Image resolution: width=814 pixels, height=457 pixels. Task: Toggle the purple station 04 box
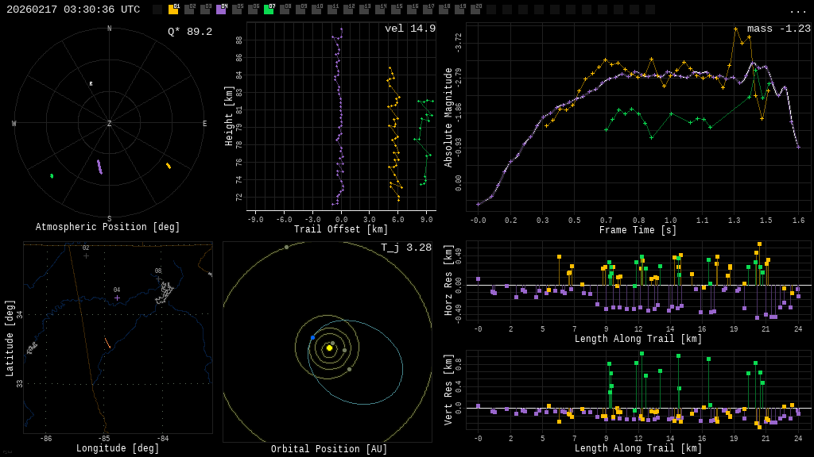(x=221, y=10)
